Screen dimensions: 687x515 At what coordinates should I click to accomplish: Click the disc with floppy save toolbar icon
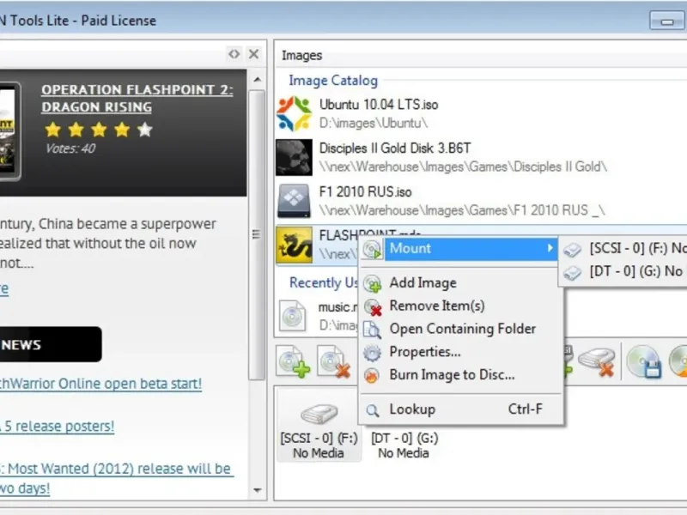tap(643, 361)
